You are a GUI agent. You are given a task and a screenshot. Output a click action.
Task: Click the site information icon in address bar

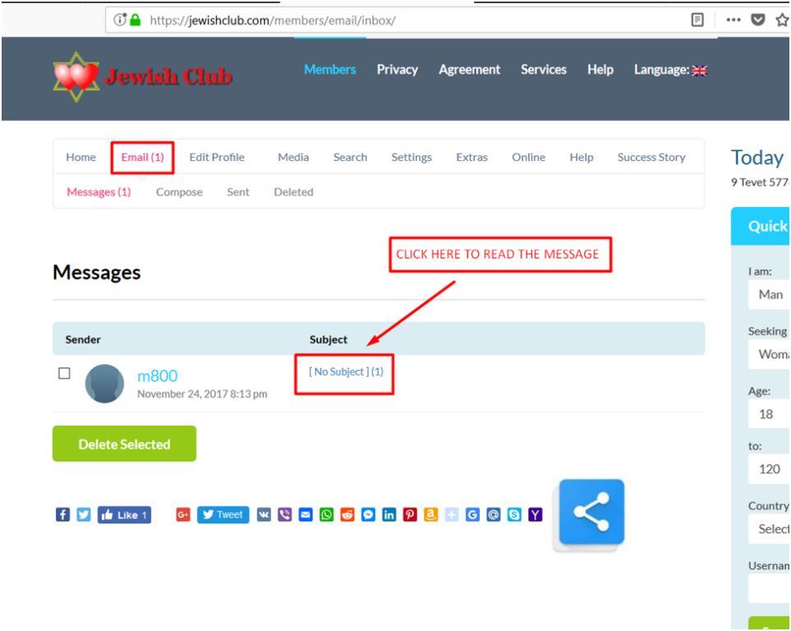coord(120,20)
